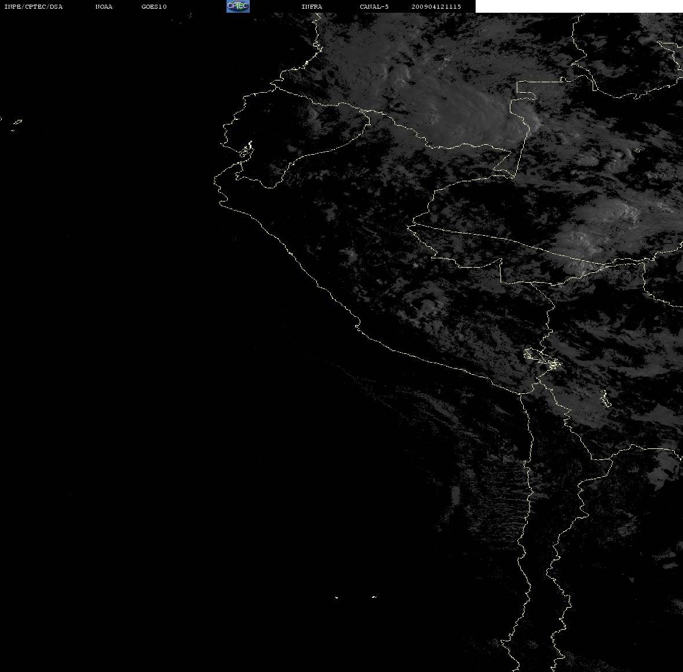Click the CANAL-5 label in header

pyautogui.click(x=374, y=6)
